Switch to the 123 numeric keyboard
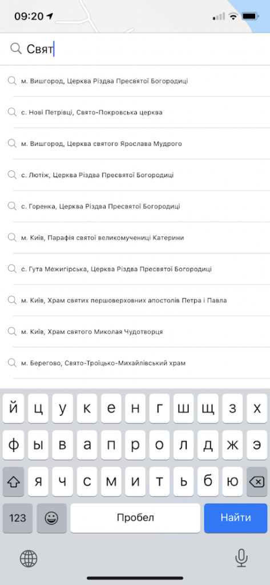Viewport: 270px width, 585px height. 18,518
